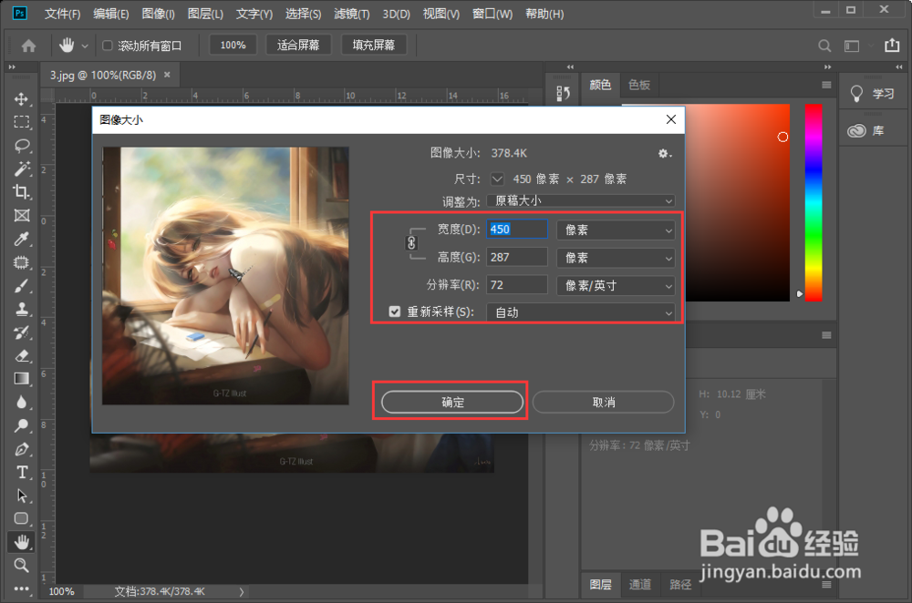Open the Home screen icon

pyautogui.click(x=28, y=46)
